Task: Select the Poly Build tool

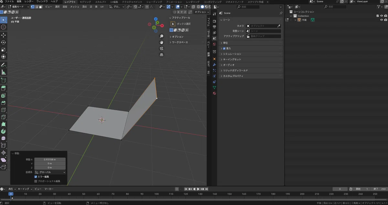Action: (4, 124)
